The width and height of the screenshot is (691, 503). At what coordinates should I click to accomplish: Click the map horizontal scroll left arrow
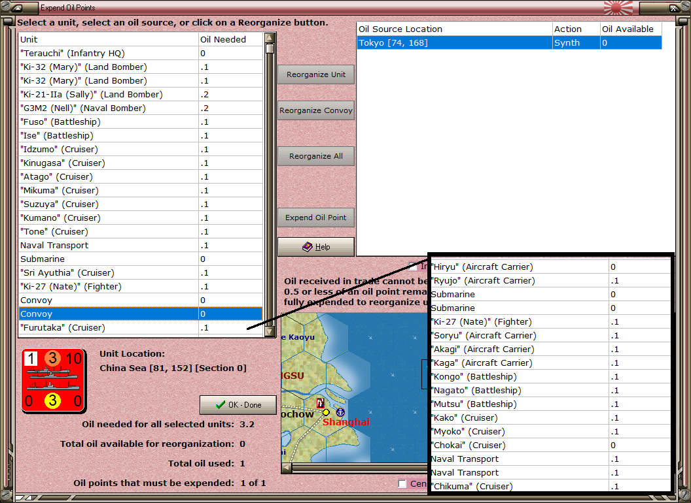(287, 468)
